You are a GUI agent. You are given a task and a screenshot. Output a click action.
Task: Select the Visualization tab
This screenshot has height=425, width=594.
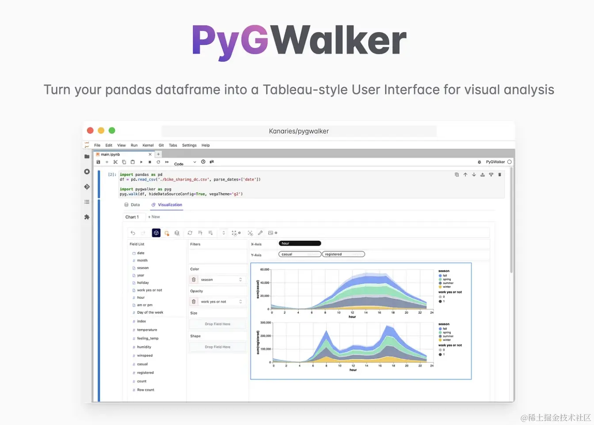167,205
